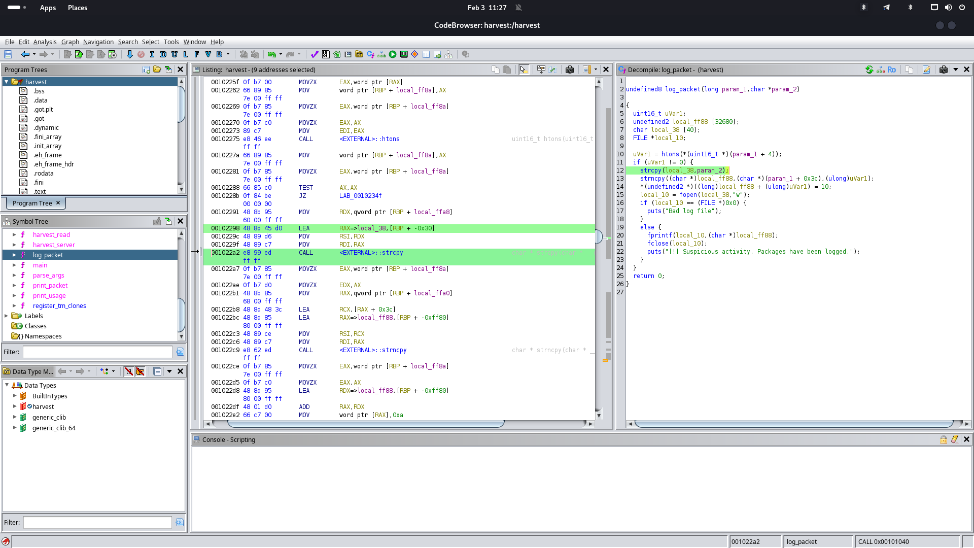Toggle 'V' non-function navigation type
974x548 pixels.
pos(208,54)
